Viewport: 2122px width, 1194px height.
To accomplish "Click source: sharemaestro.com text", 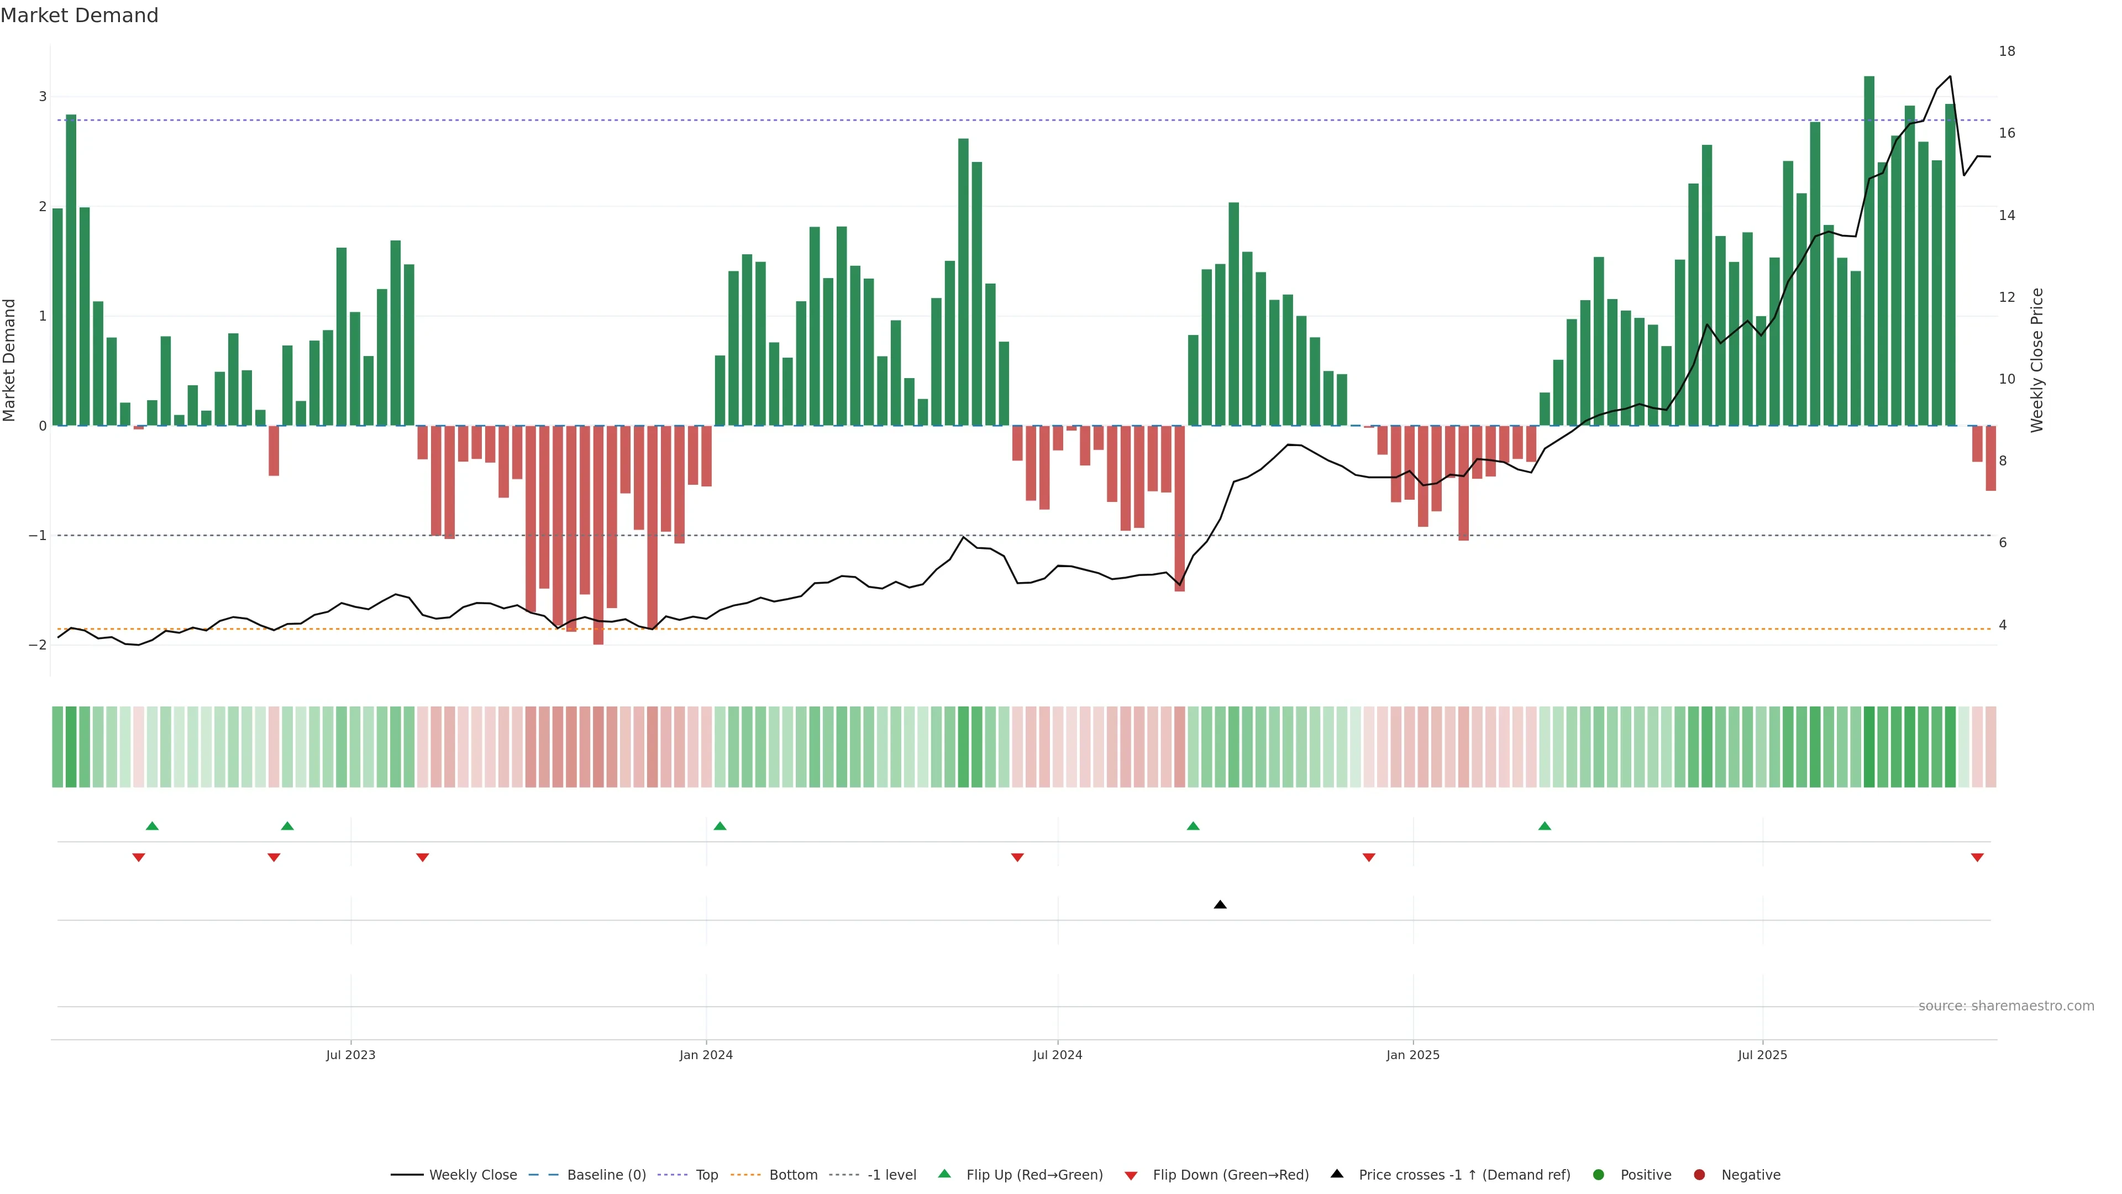I will (2005, 1006).
